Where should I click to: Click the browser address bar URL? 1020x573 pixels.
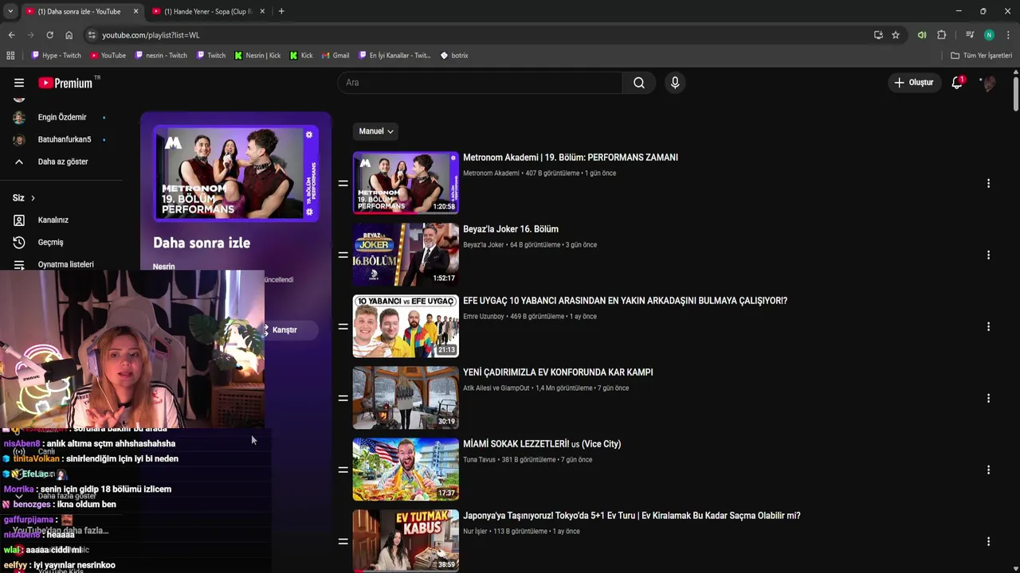point(151,35)
